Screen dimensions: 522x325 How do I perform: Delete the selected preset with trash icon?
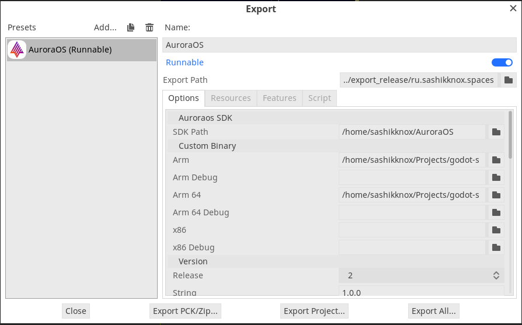149,27
